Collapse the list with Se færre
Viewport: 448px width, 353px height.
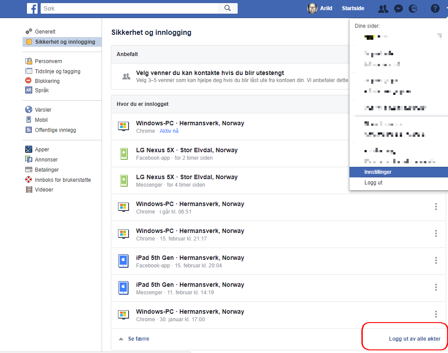[138, 339]
